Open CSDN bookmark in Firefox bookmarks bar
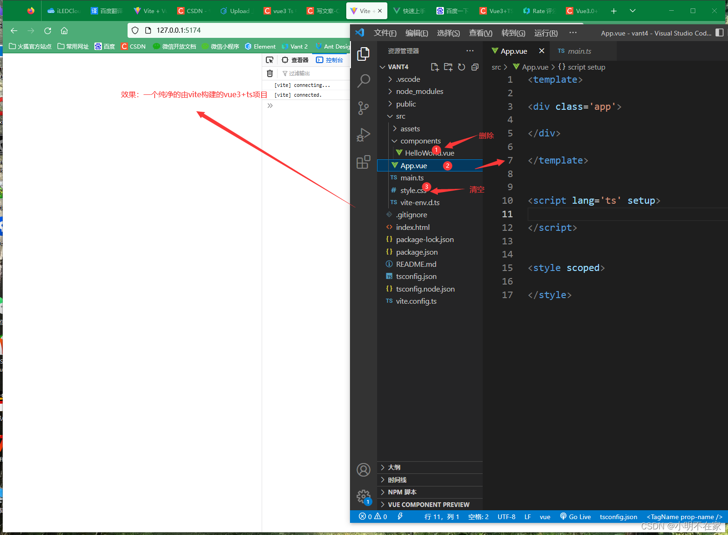Screen dimensions: 728x535 click(x=134, y=46)
